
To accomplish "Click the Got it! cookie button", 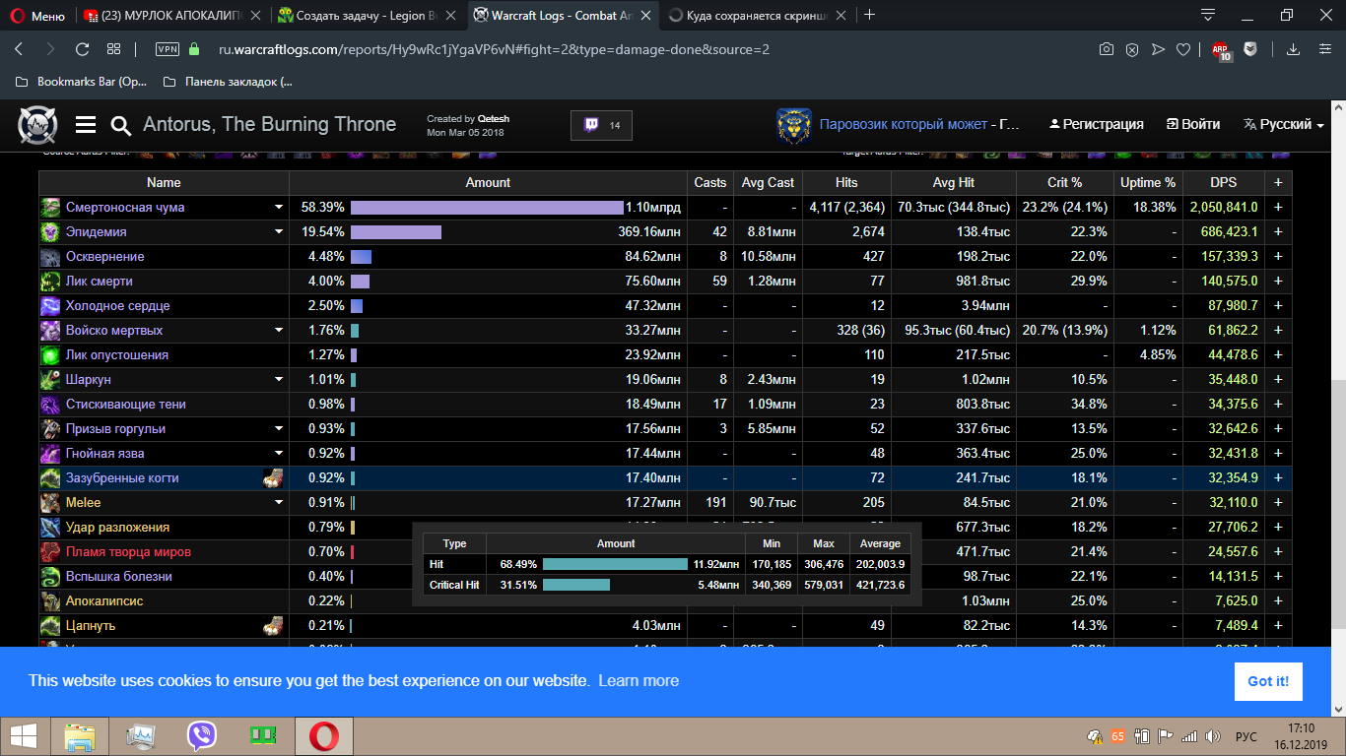I will 1267,681.
